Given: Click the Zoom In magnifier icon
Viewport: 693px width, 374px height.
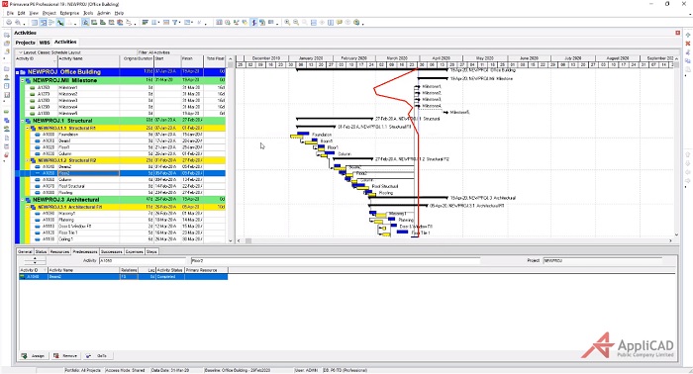Looking at the screenshot, I should 287,23.
